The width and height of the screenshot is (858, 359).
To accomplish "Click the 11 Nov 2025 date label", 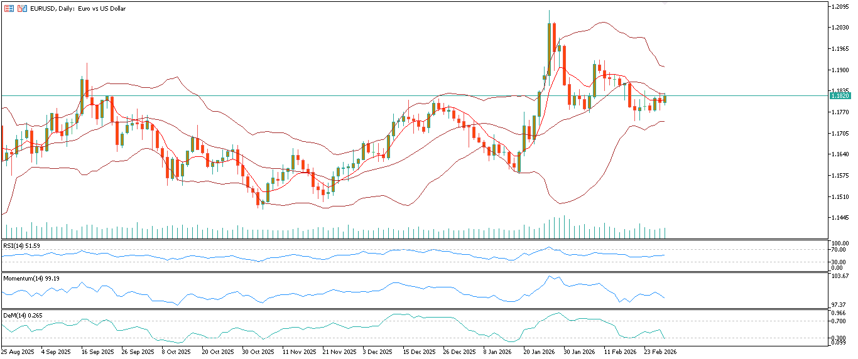I will point(298,352).
